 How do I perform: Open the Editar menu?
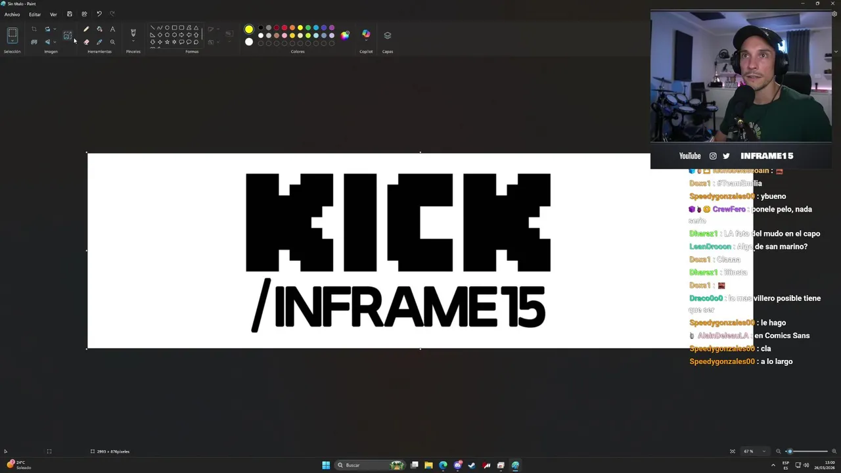point(35,14)
